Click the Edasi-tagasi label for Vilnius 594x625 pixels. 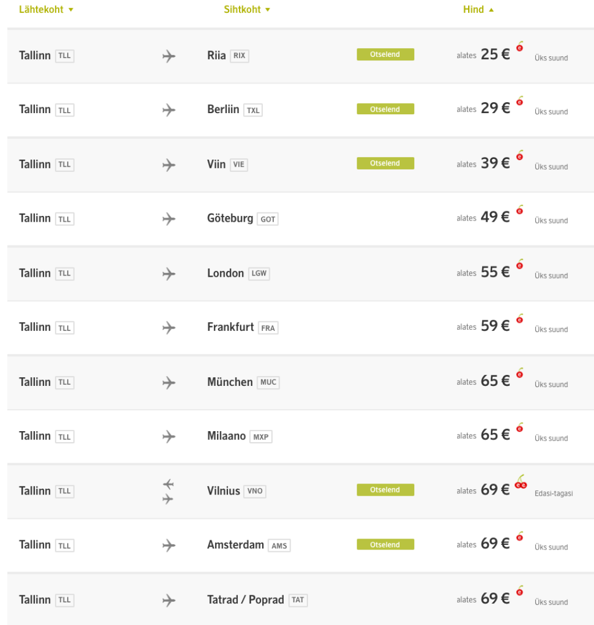[x=553, y=493]
